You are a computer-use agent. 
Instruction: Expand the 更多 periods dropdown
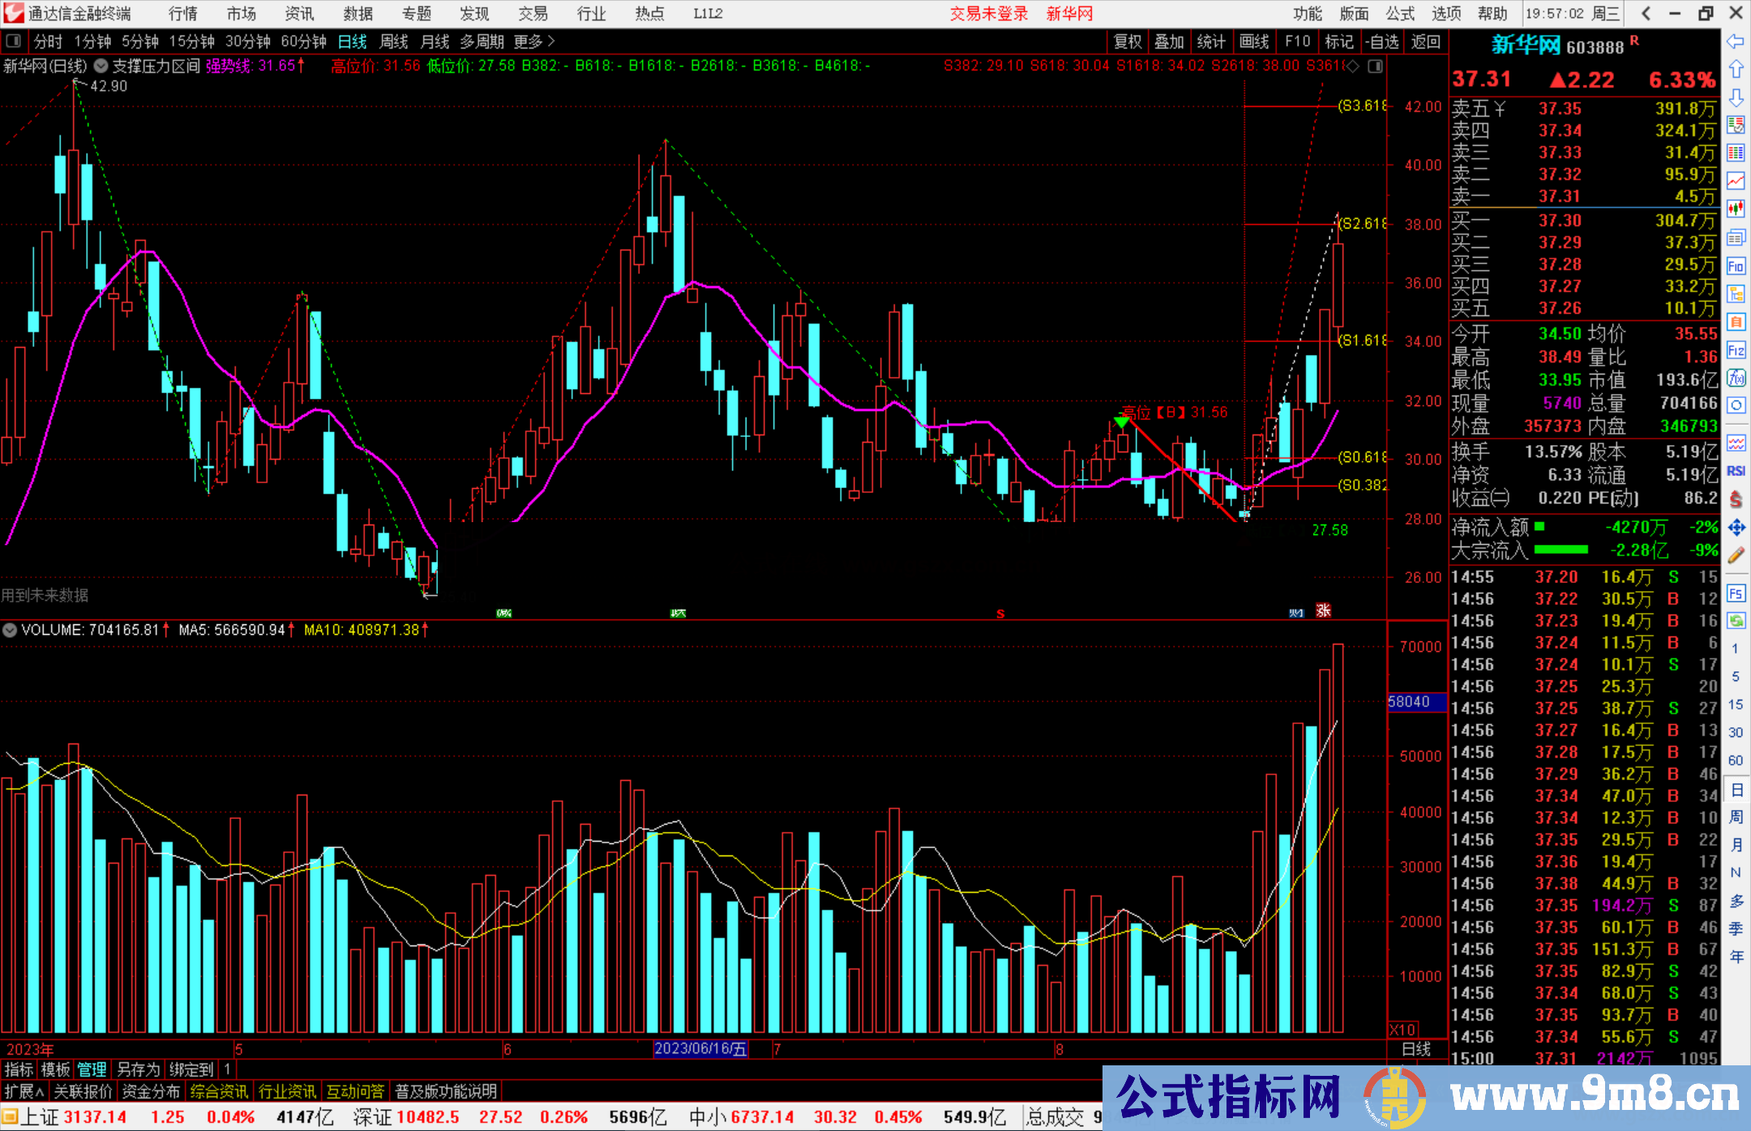pos(534,41)
